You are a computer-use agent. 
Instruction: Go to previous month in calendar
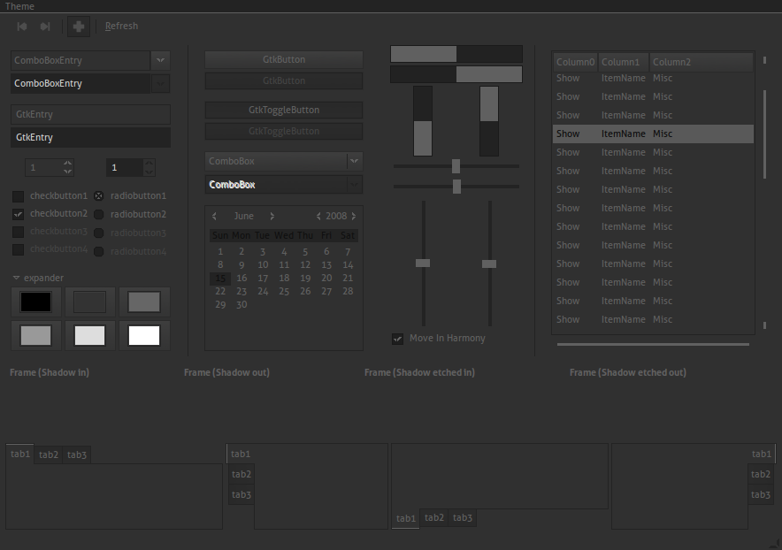(x=214, y=216)
